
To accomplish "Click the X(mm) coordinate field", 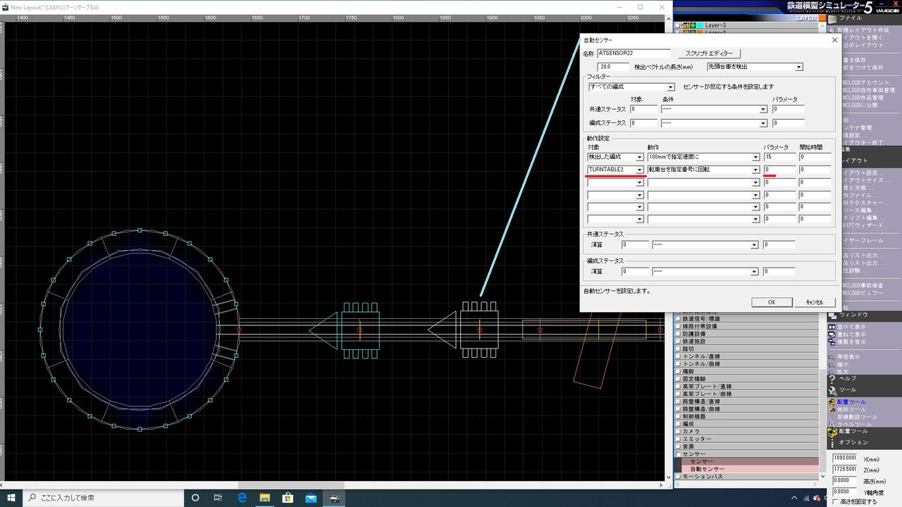I will click(844, 458).
